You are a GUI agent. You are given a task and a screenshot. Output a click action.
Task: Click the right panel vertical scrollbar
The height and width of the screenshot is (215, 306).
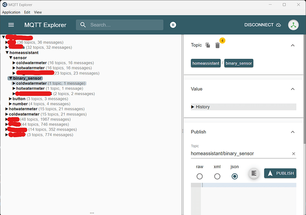click(x=305, y=89)
